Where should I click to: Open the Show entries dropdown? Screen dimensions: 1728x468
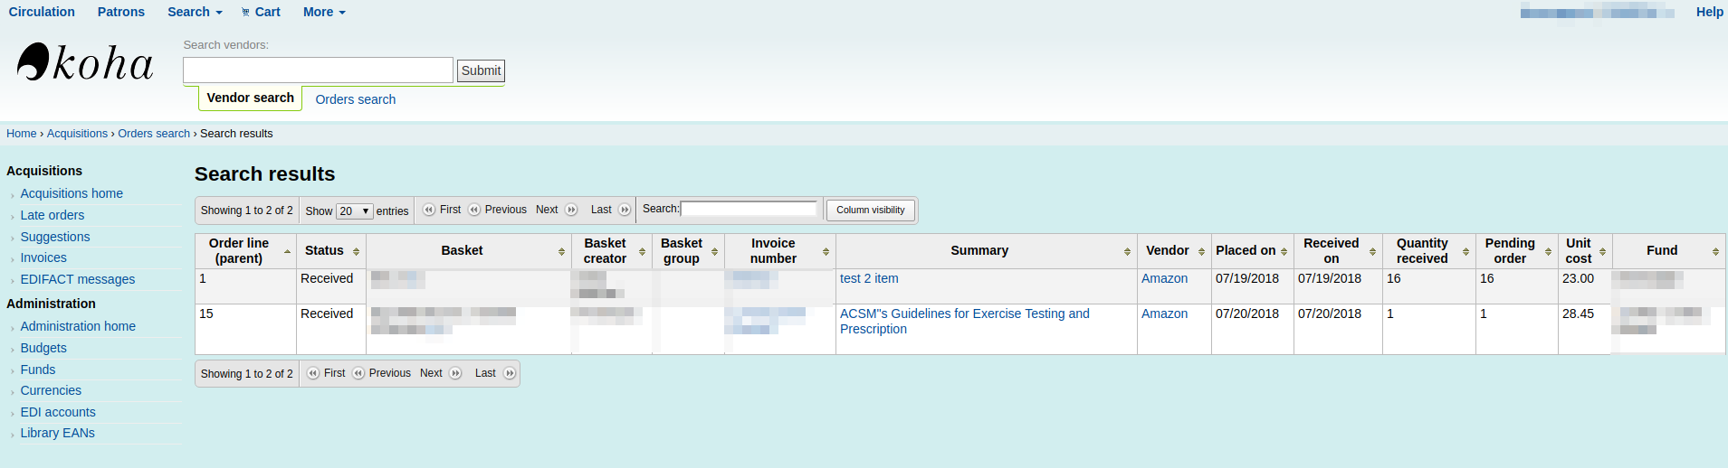354,211
